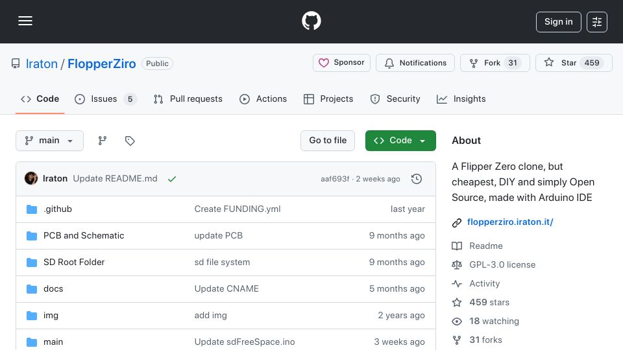Visit flopperziro.iraton.it website link

click(x=510, y=222)
